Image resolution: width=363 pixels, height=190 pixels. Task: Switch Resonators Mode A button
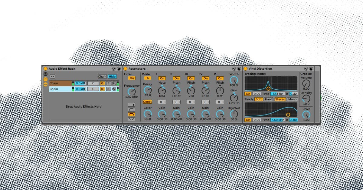pos(147,78)
